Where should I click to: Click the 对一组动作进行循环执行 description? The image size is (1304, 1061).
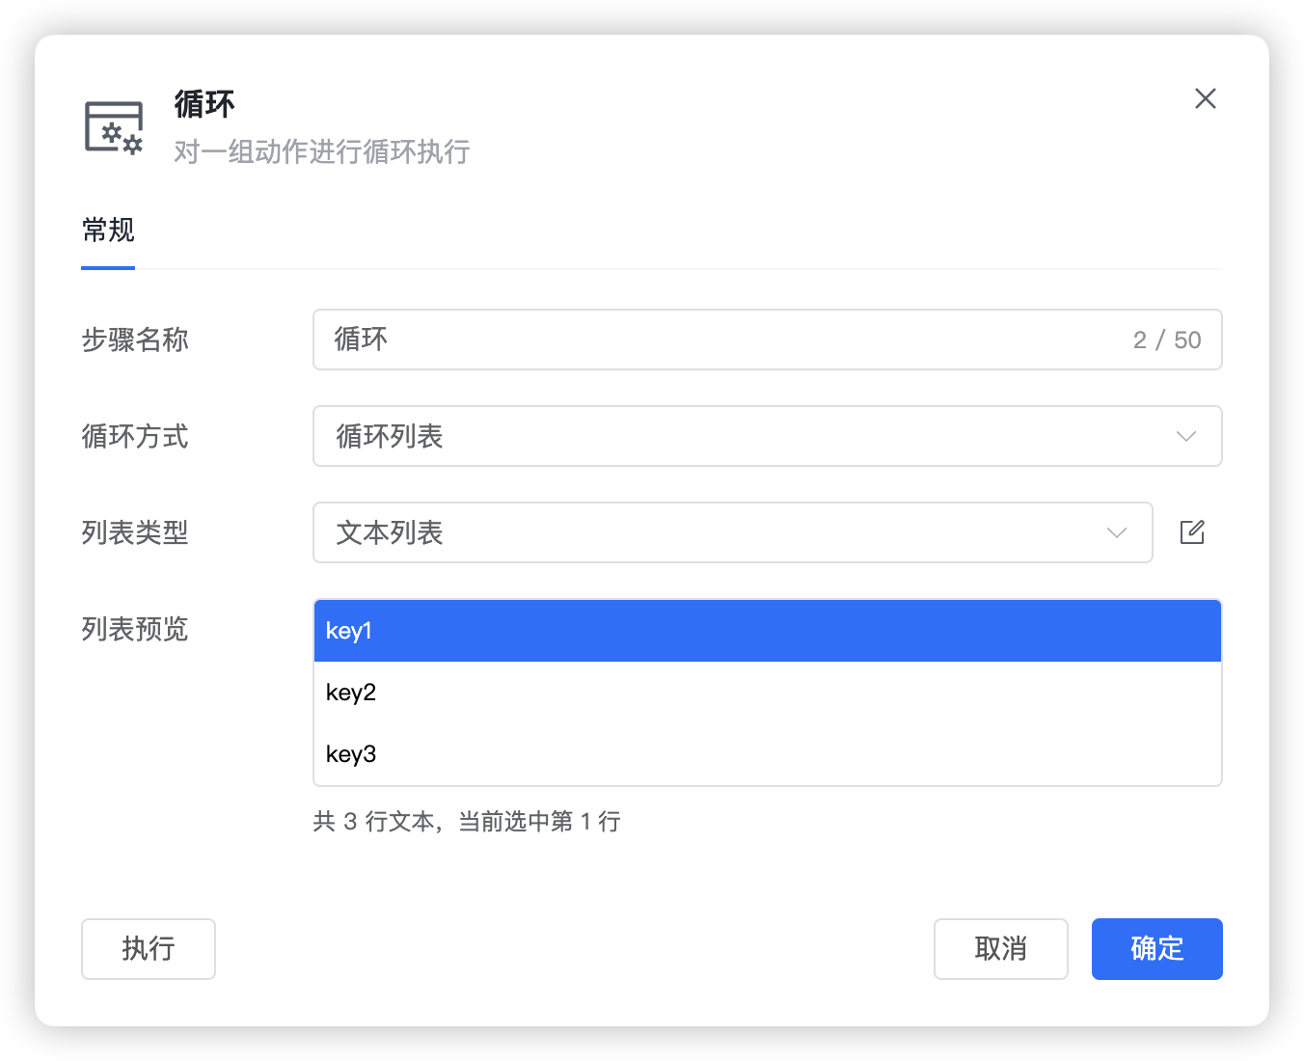click(x=322, y=151)
